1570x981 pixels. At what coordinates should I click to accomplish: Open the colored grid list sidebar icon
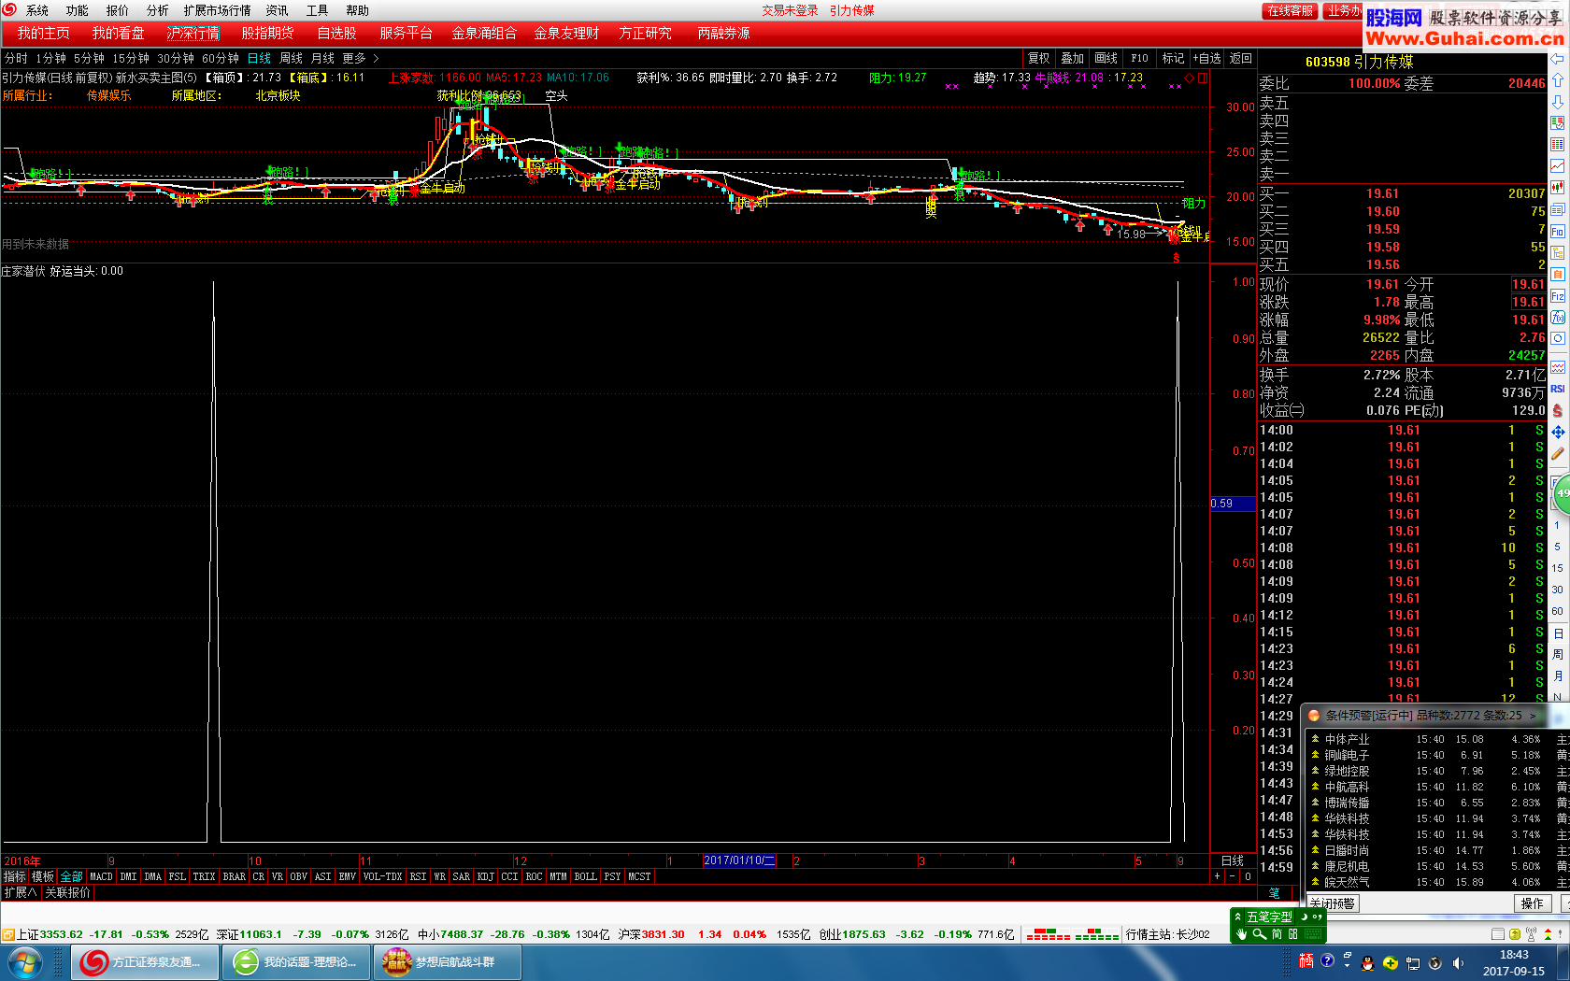tap(1558, 145)
